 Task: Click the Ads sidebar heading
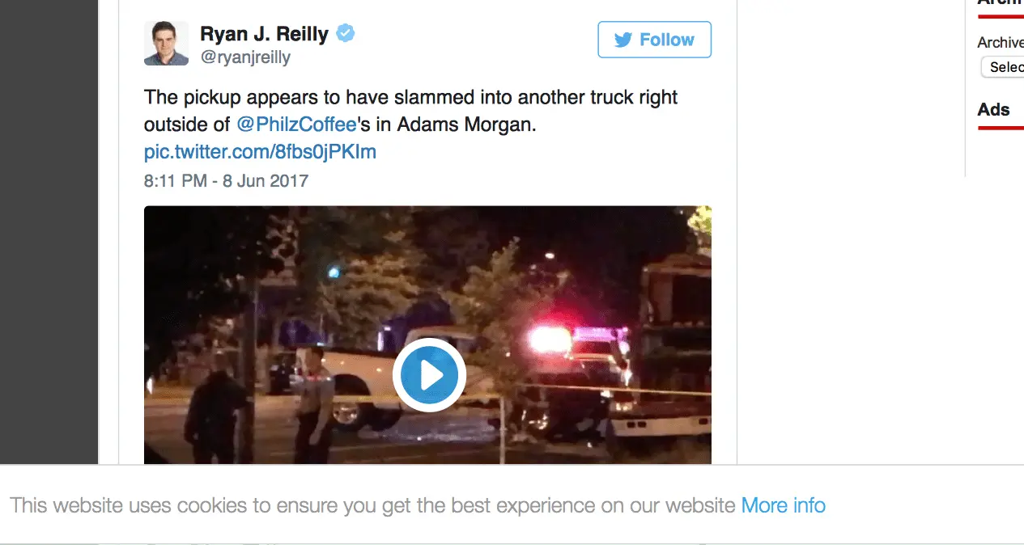(x=993, y=110)
